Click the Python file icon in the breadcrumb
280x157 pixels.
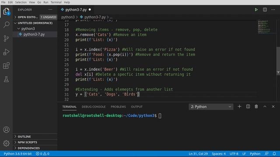pos(81,17)
